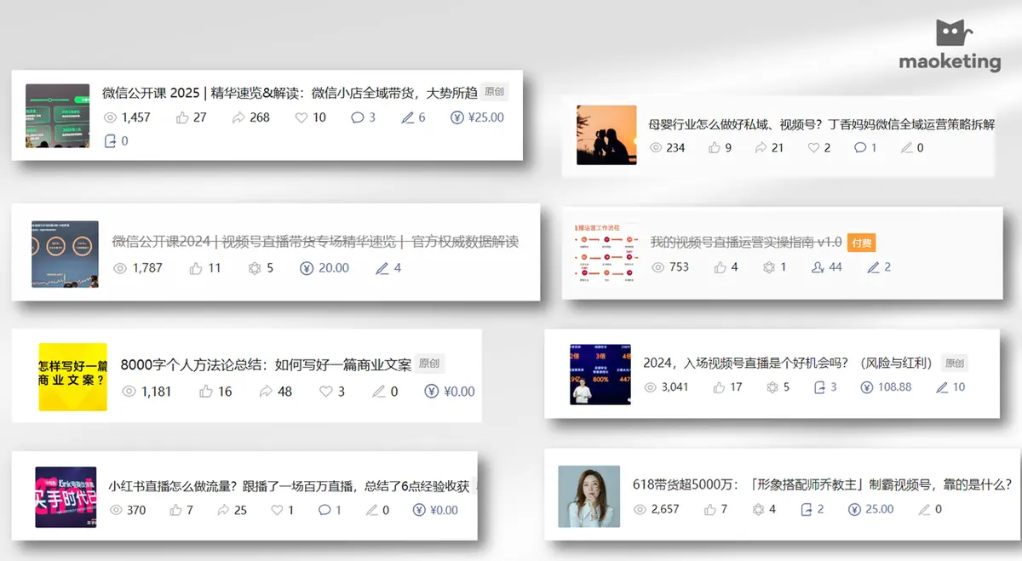Click the sunset silhouette thumbnail of 母婴行业 article

click(606, 135)
